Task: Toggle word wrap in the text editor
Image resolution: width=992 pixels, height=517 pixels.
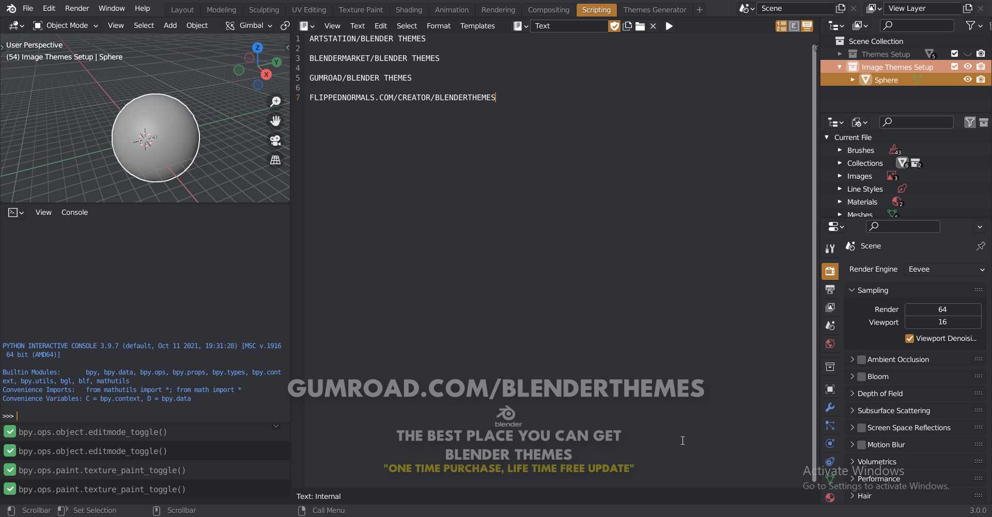Action: (x=794, y=26)
